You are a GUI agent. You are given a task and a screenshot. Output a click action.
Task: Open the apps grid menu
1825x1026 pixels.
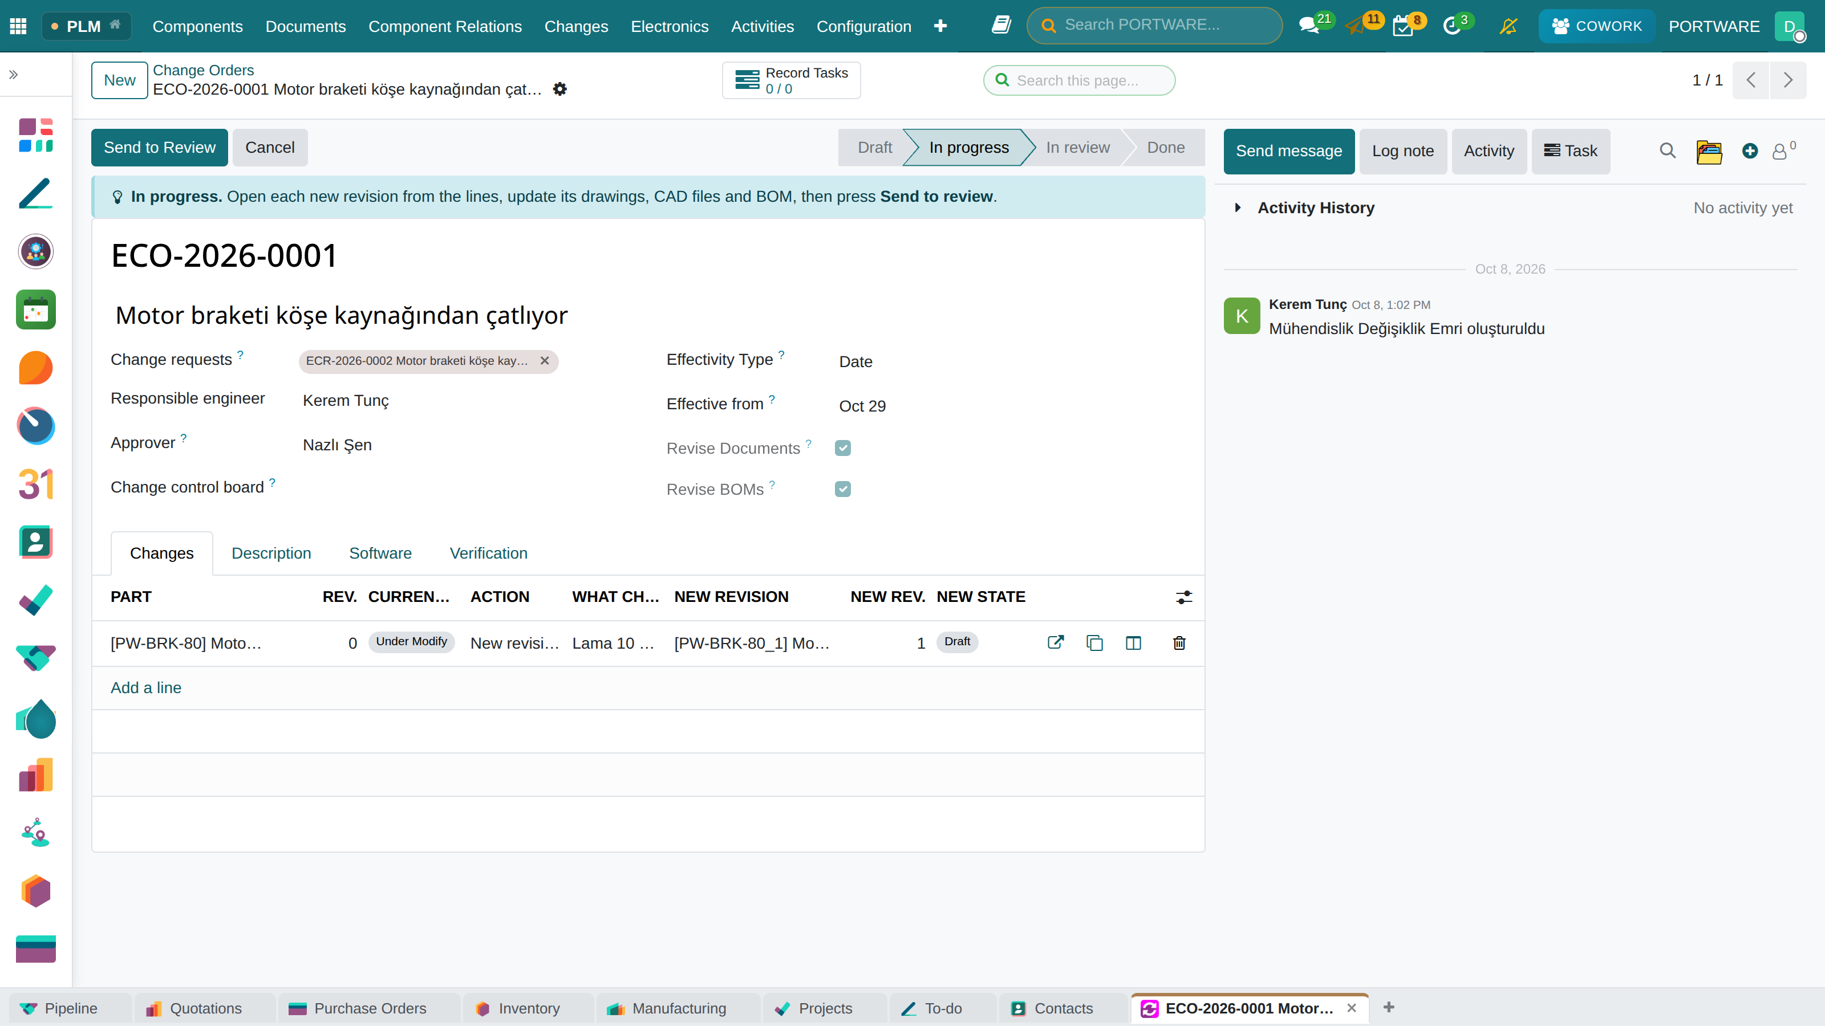point(18,26)
